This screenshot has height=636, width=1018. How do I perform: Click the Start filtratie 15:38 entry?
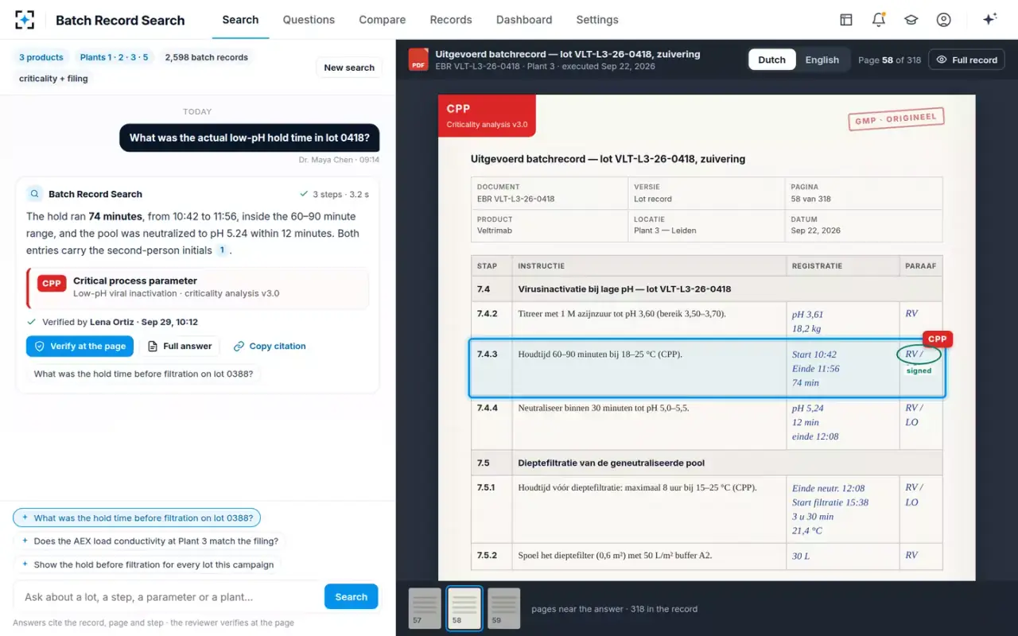[x=830, y=502]
